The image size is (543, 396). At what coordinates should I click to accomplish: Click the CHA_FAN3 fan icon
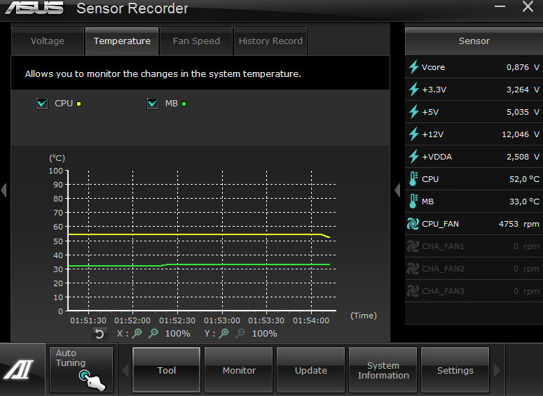tap(413, 291)
